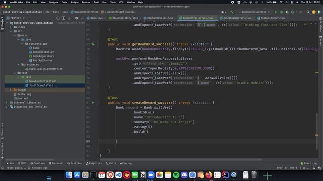Open the Build tool window
Viewport: 323px width, 181px height.
click(x=111, y=163)
